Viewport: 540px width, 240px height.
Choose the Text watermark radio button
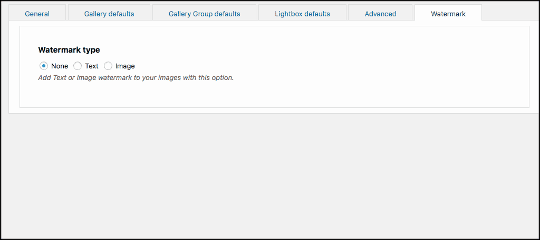click(78, 66)
